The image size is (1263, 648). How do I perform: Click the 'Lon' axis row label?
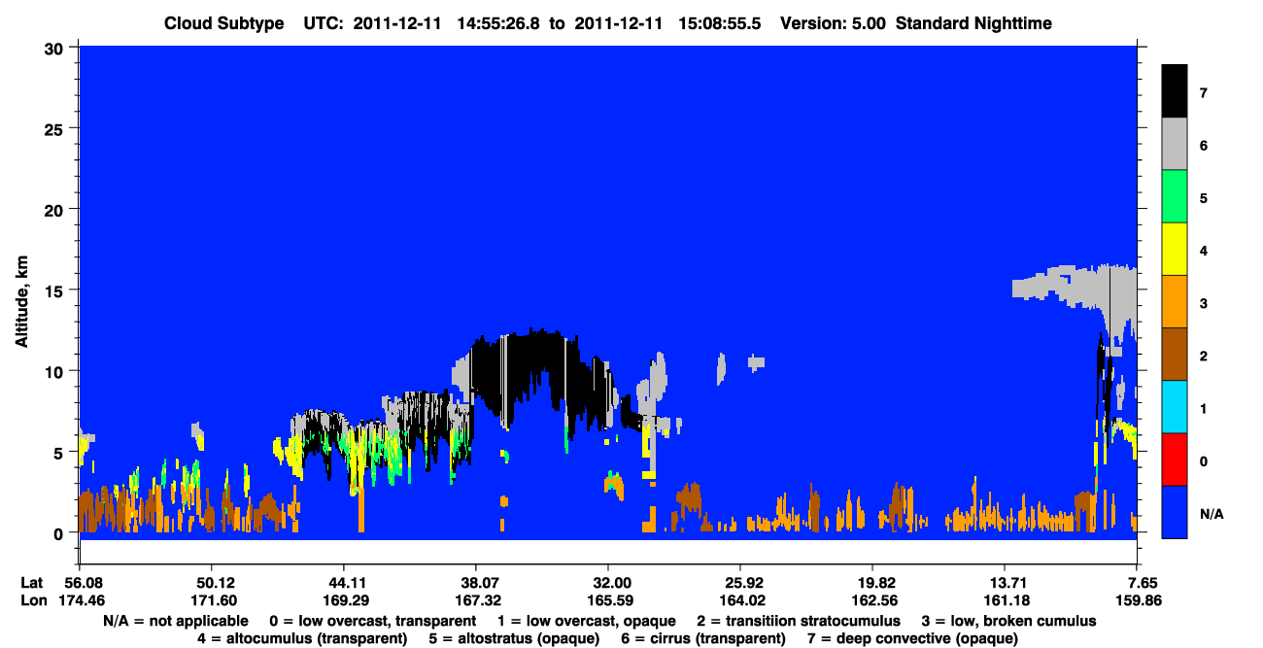coord(32,600)
